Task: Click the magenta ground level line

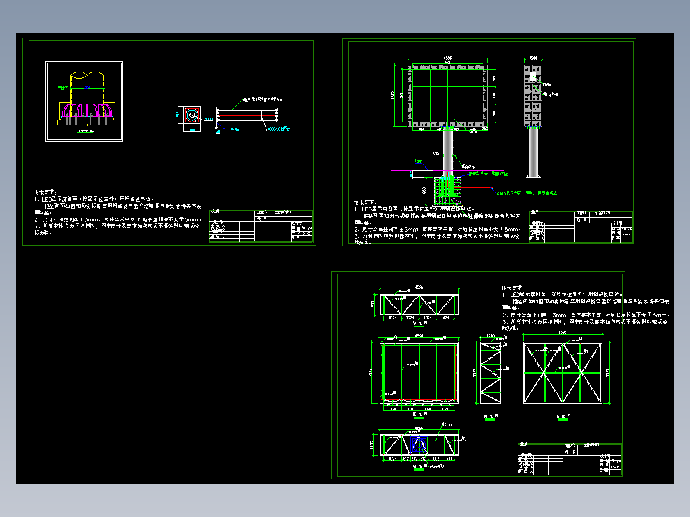Action: pyautogui.click(x=447, y=171)
